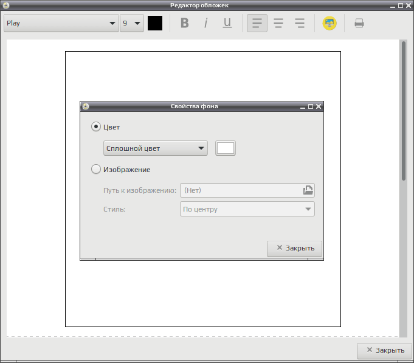Open the font size 9 dropdown

(132, 23)
